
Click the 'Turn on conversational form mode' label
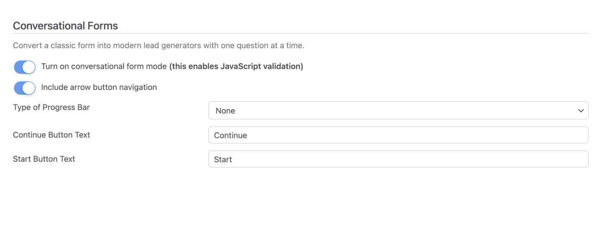point(104,67)
